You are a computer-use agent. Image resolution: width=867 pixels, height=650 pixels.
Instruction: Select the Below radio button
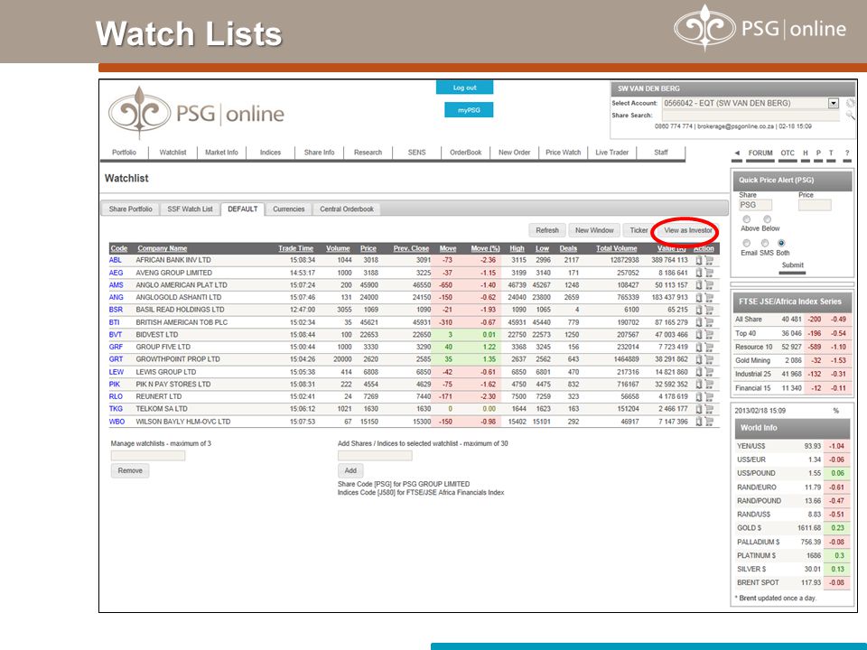click(767, 219)
